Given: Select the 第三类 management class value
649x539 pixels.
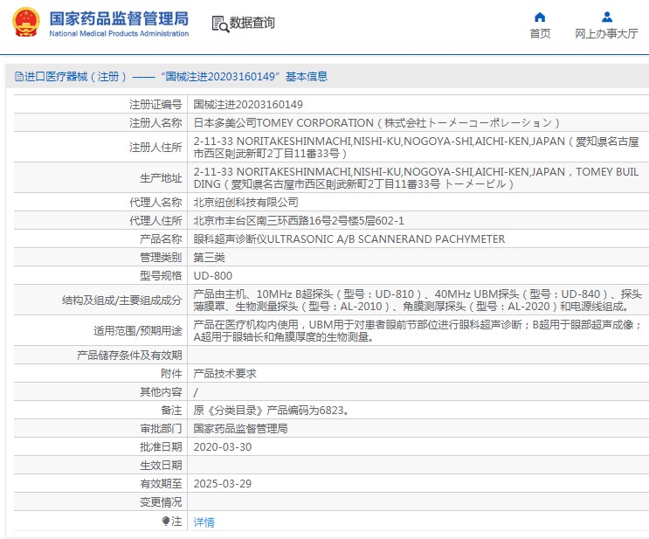Looking at the screenshot, I should tap(209, 258).
